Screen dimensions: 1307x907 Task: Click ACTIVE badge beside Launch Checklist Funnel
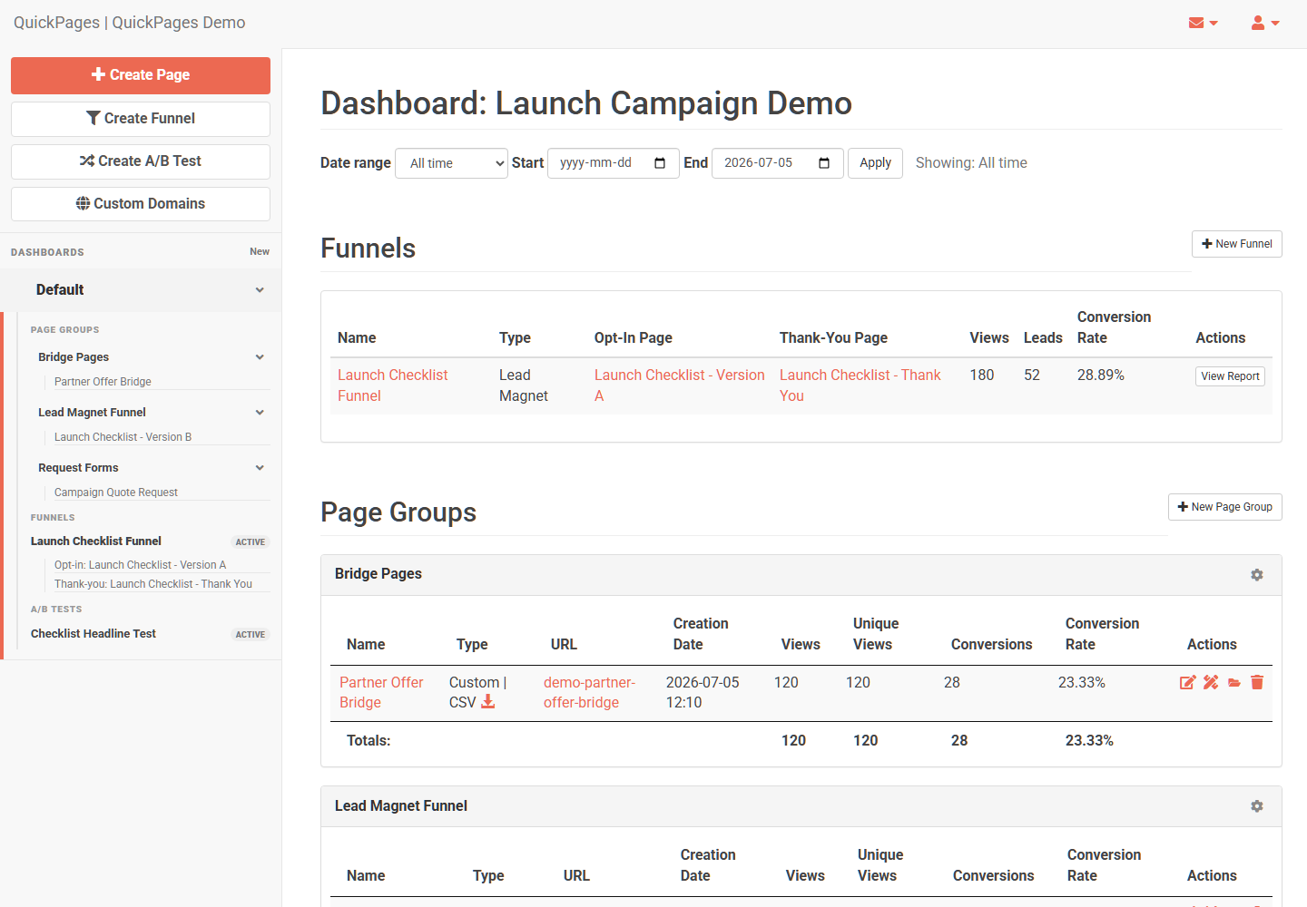(x=251, y=542)
